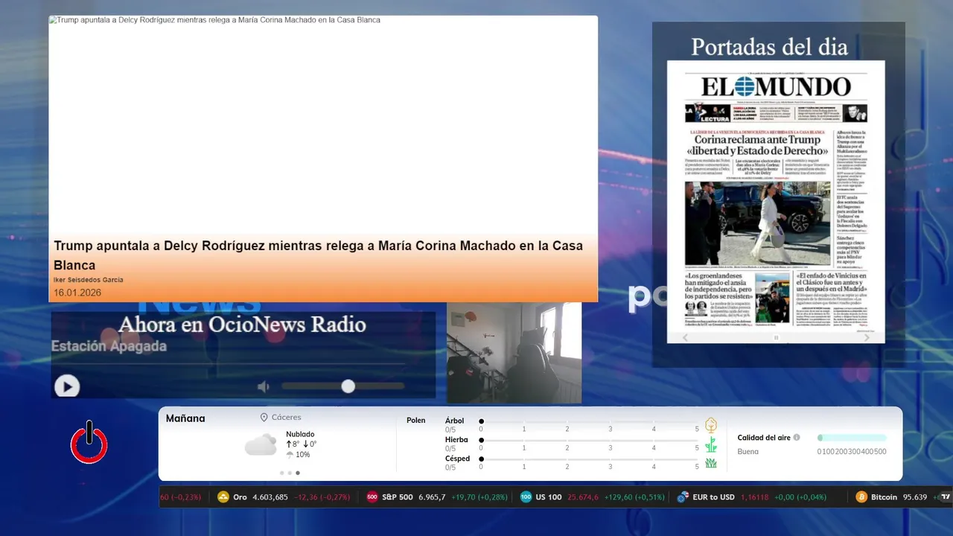953x536 pixels.
Task: Select the Calidad del aire label
Action: click(764, 438)
